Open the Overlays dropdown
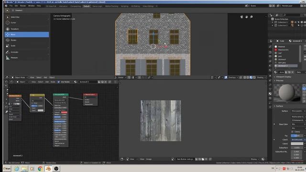Viewport: 306px width, 172px height. (x=233, y=77)
